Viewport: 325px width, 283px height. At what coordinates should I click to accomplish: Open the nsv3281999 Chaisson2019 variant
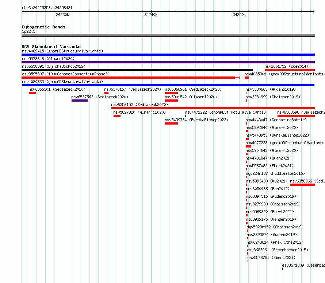coord(273,97)
